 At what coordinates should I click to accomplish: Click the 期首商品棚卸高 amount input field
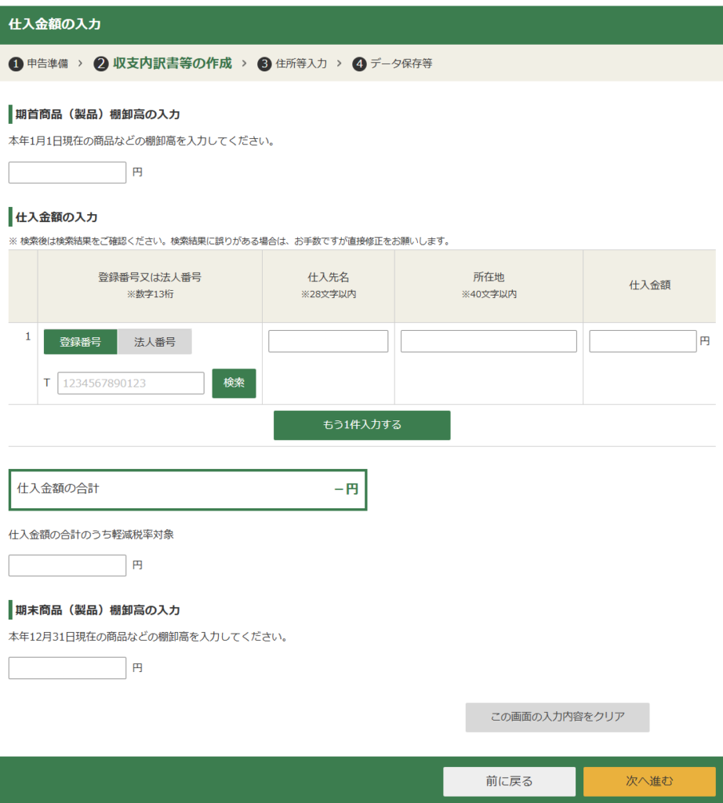67,173
